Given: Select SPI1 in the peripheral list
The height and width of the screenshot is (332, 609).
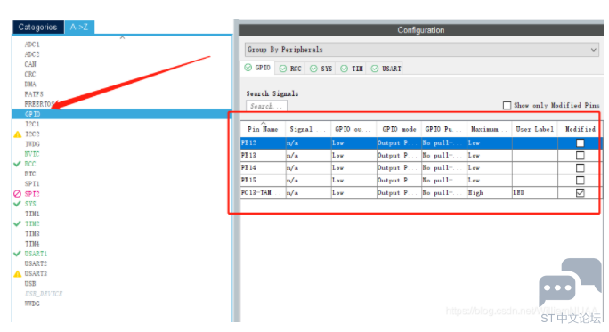Looking at the screenshot, I should coord(32,184).
